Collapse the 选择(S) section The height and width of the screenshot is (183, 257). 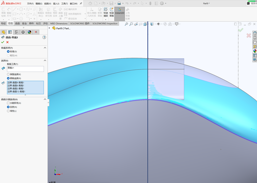[45, 61]
